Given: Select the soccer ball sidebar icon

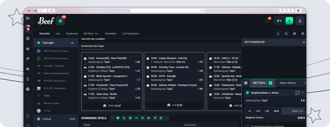Looking at the screenshot, I should pos(28,89).
